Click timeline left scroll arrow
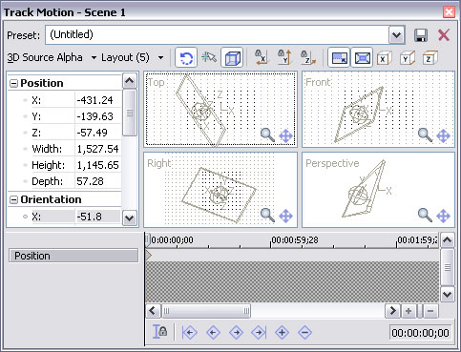Image resolution: width=461 pixels, height=352 pixels. (x=153, y=311)
